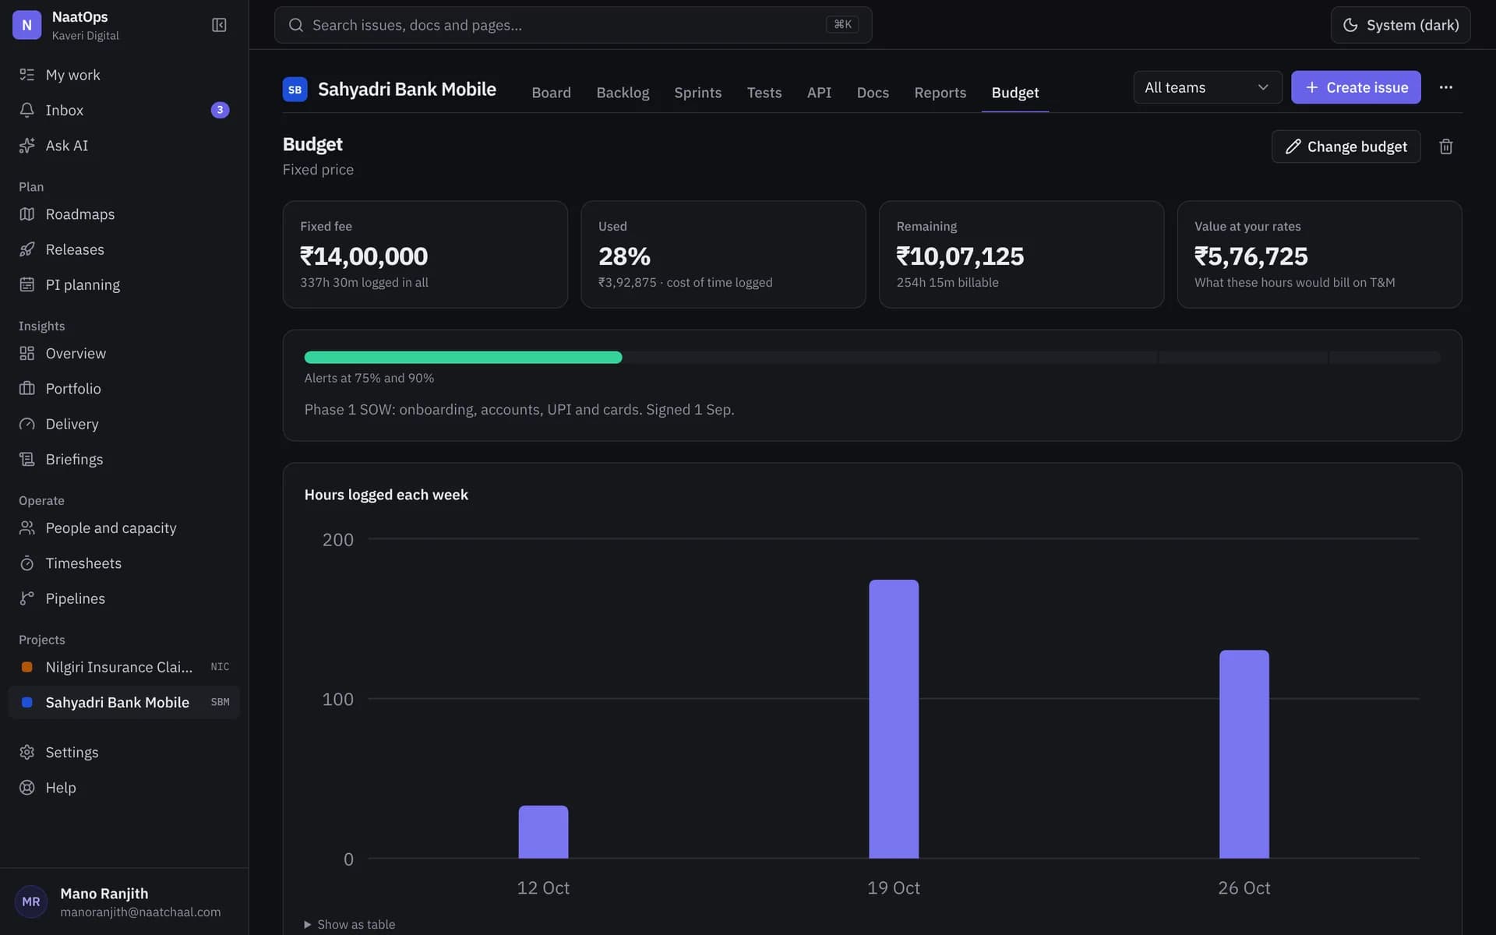Viewport: 1496px width, 935px height.
Task: Click the Overview dashboard icon
Action: [x=27, y=354]
